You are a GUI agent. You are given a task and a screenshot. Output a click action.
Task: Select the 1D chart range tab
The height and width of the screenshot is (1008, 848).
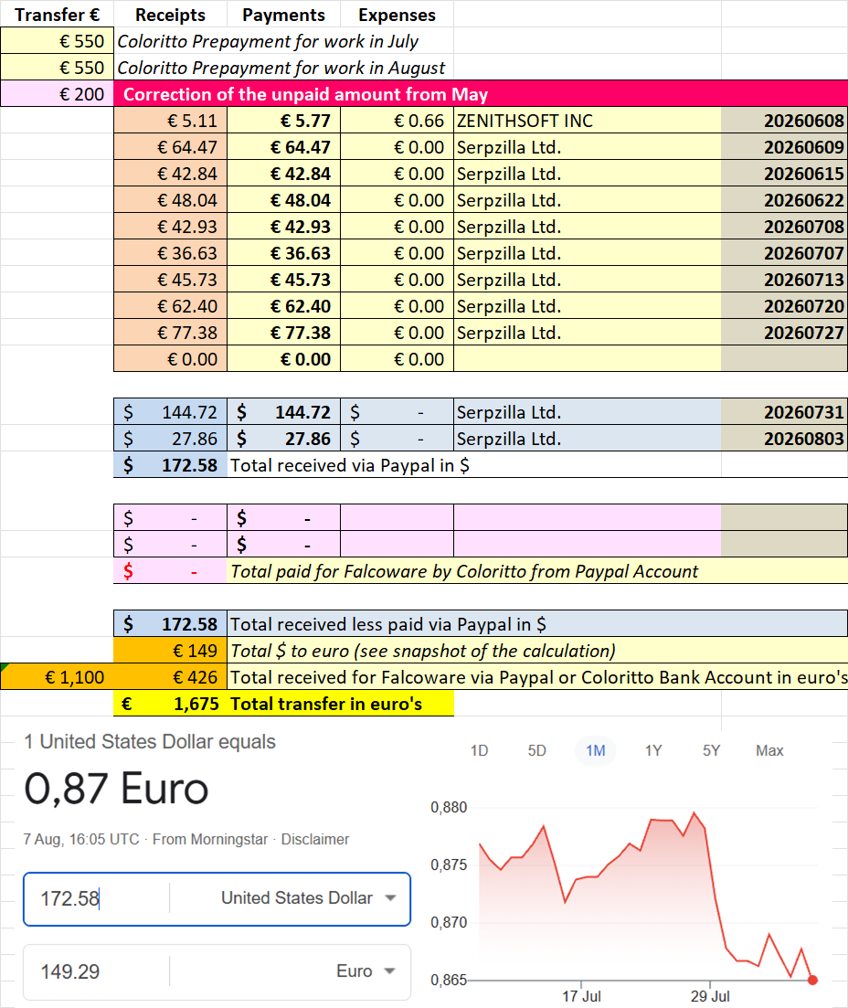click(479, 750)
